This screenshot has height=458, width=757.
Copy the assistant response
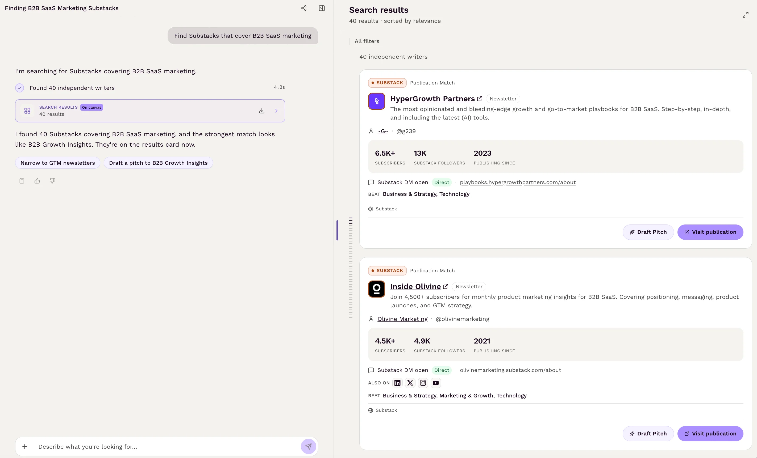22,181
